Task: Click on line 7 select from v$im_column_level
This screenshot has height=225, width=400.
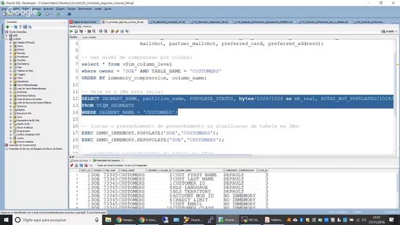Action: (126, 64)
